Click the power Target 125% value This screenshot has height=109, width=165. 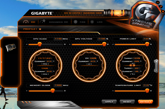pyautogui.click(x=137, y=58)
